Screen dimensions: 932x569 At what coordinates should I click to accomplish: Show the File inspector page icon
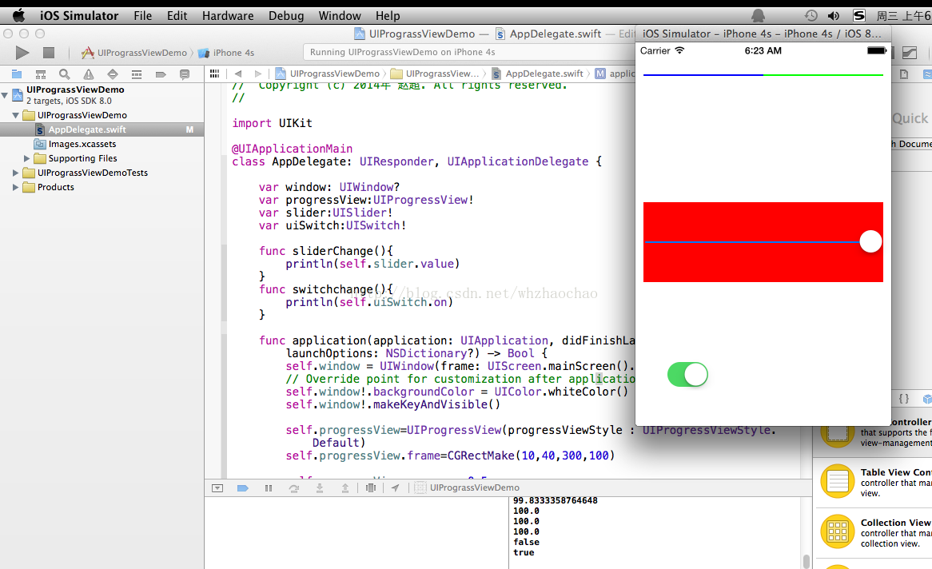[x=904, y=74]
